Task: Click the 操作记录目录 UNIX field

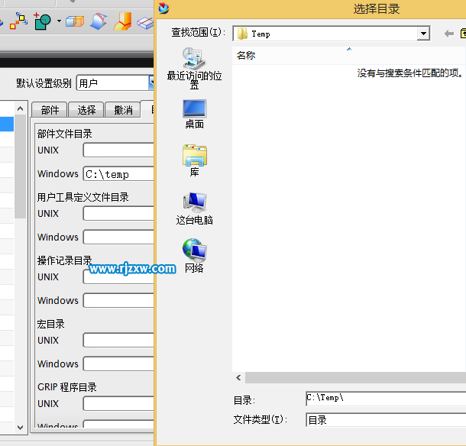Action: pos(118,276)
